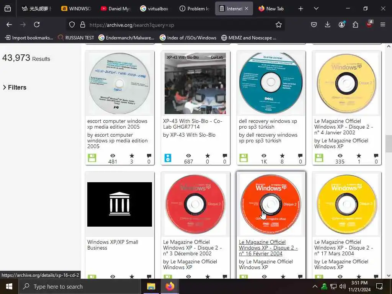Viewport: 392px width, 294px height.
Task: Open the Firefox account icon
Action: (341, 24)
